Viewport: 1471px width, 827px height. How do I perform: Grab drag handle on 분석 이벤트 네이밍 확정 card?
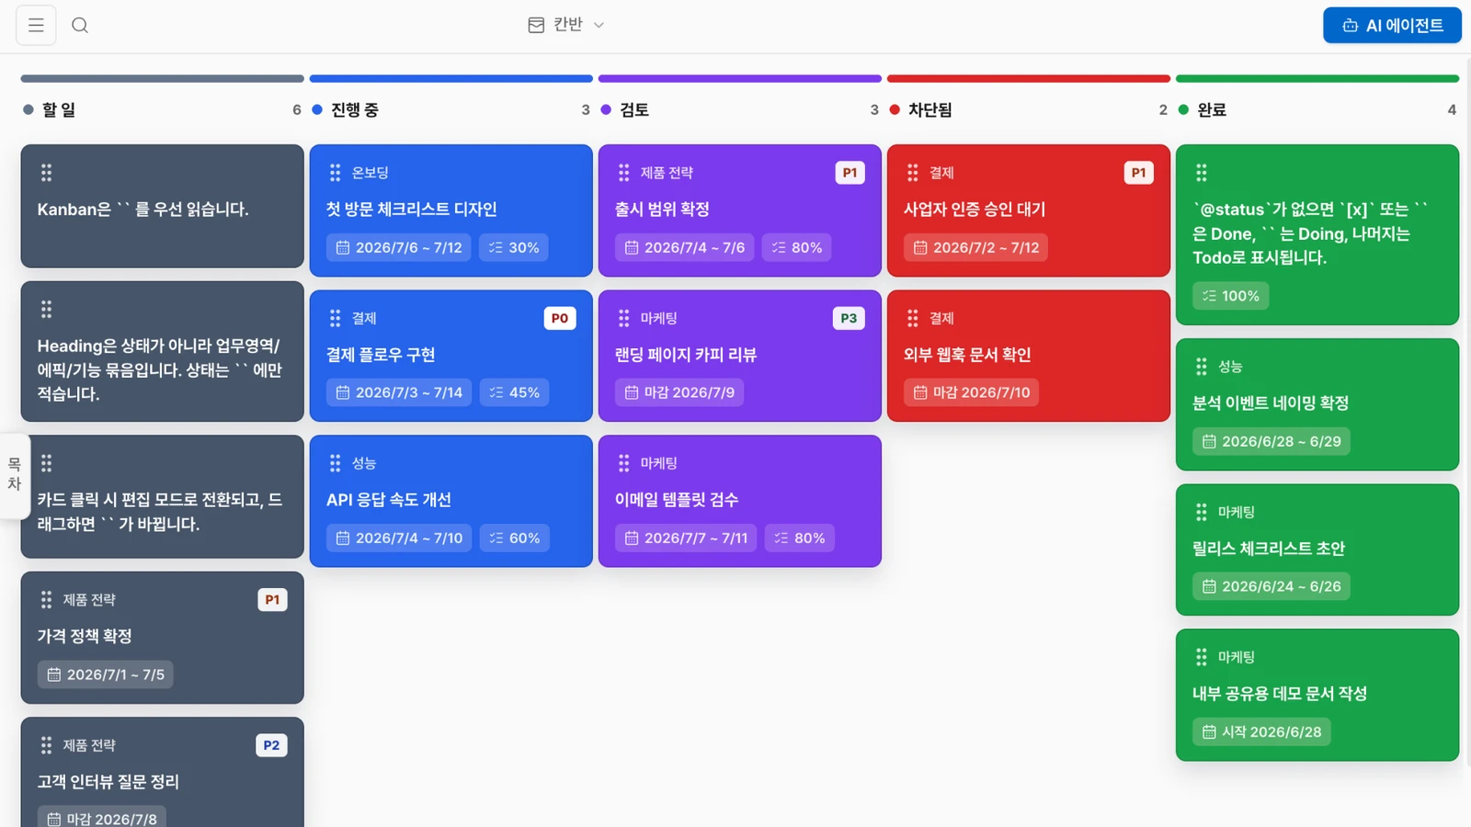[1202, 367]
